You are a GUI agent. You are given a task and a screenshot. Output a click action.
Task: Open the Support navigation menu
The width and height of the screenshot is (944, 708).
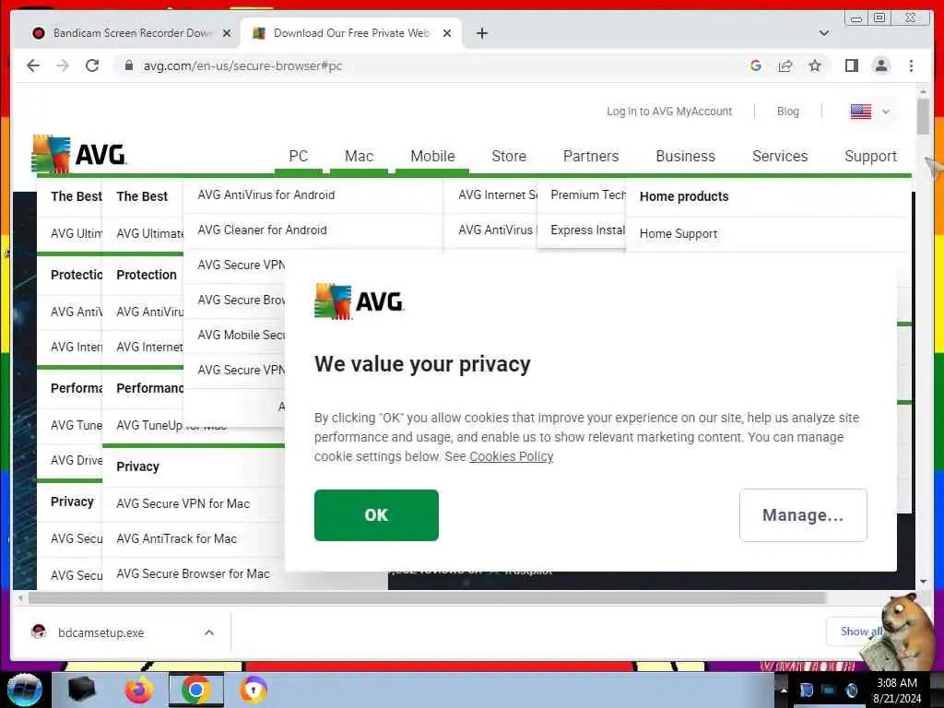[870, 156]
